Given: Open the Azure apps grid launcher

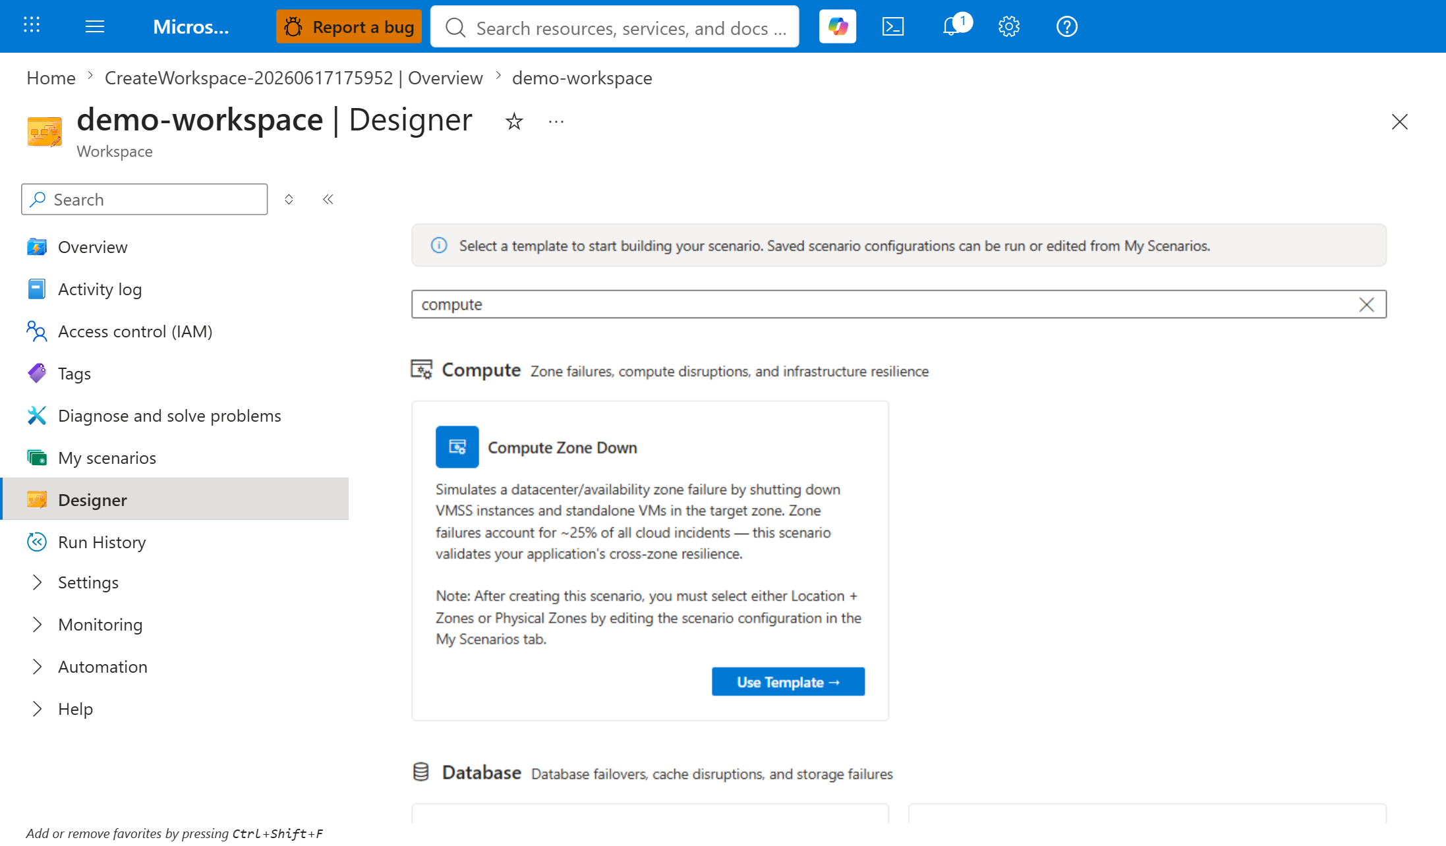Looking at the screenshot, I should (32, 26).
